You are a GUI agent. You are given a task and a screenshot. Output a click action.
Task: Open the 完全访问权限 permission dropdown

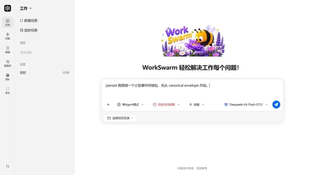point(166,104)
